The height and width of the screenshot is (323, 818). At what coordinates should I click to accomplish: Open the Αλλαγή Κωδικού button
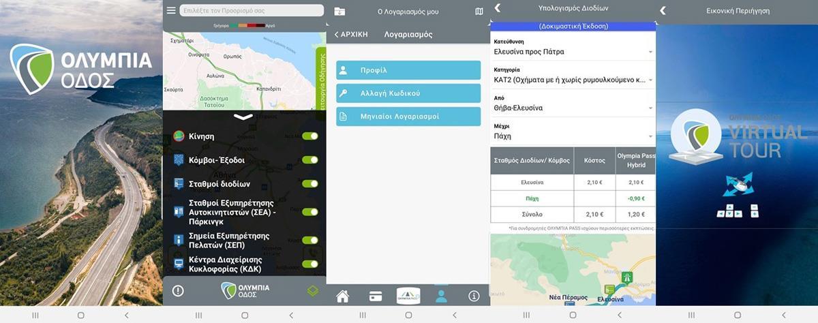coord(408,93)
